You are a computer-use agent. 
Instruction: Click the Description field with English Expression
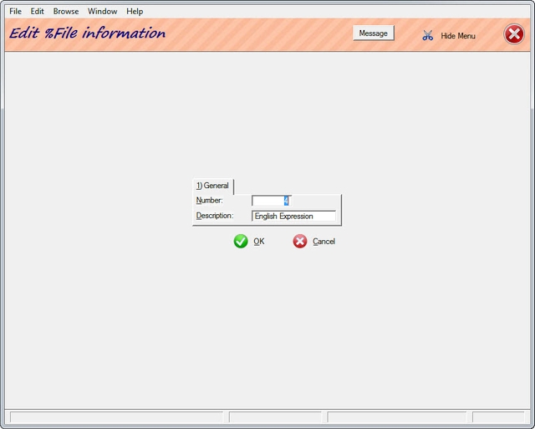coord(293,216)
